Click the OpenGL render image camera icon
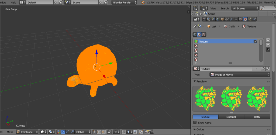This screenshot has width=276, height=135. 147,132
